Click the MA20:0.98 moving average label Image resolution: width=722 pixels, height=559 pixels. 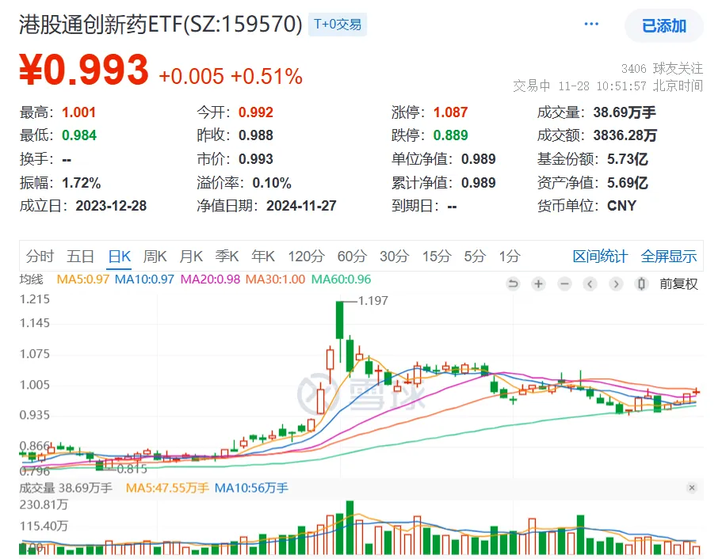tap(211, 279)
